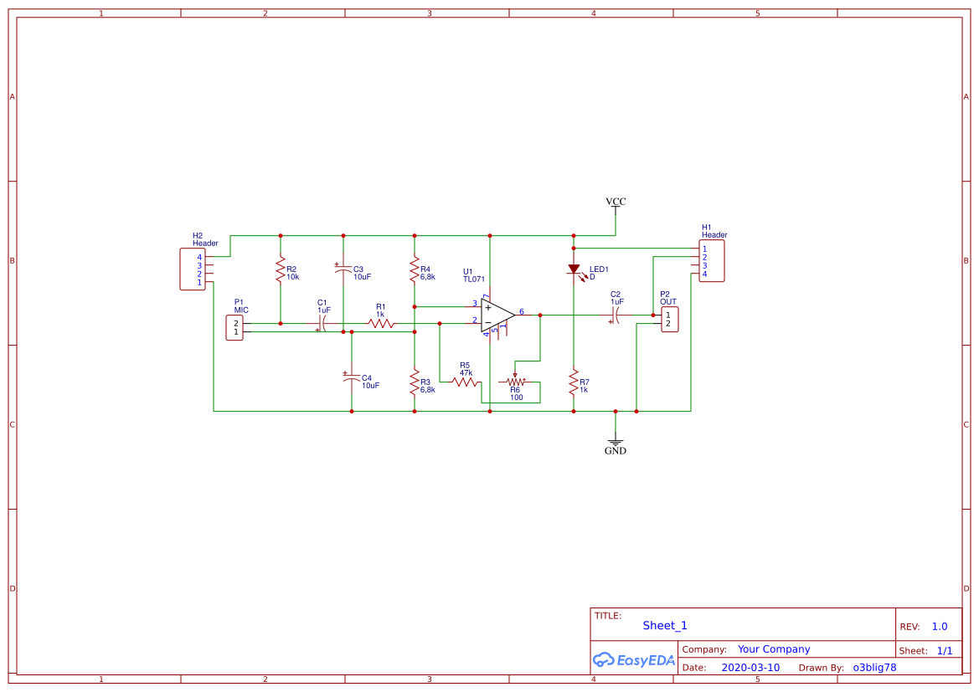The width and height of the screenshot is (979, 692).
Task: Click the capacitor C1 symbol
Action: pos(322,321)
